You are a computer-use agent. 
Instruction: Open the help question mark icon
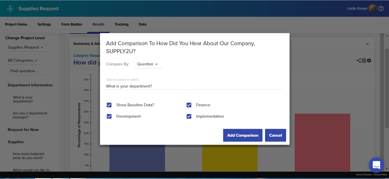point(381,9)
